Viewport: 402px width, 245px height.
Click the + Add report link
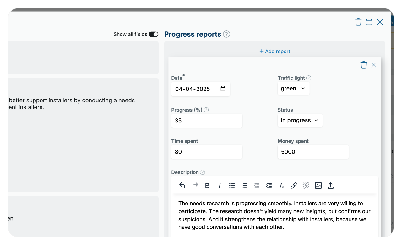(275, 51)
